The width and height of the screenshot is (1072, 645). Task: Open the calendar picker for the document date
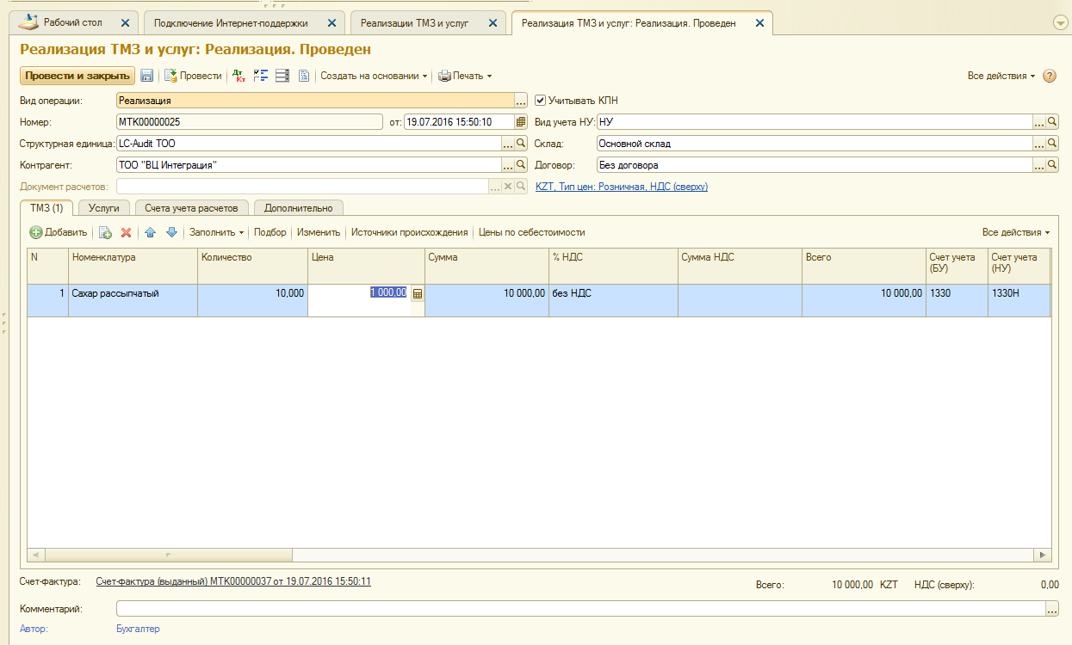tap(521, 122)
